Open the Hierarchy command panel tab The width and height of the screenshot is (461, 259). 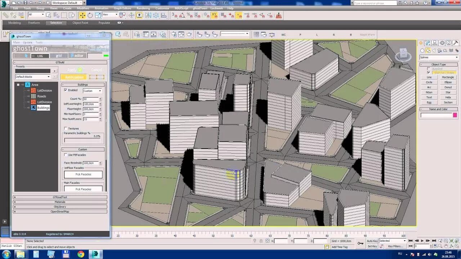[435, 43]
